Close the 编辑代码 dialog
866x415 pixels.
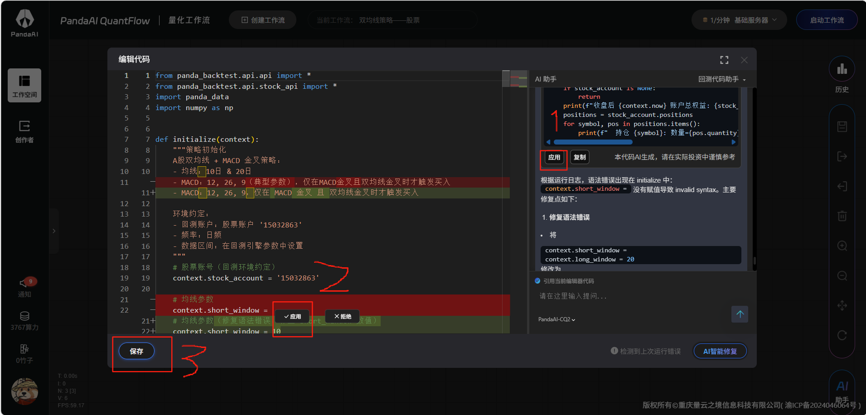[x=744, y=60]
